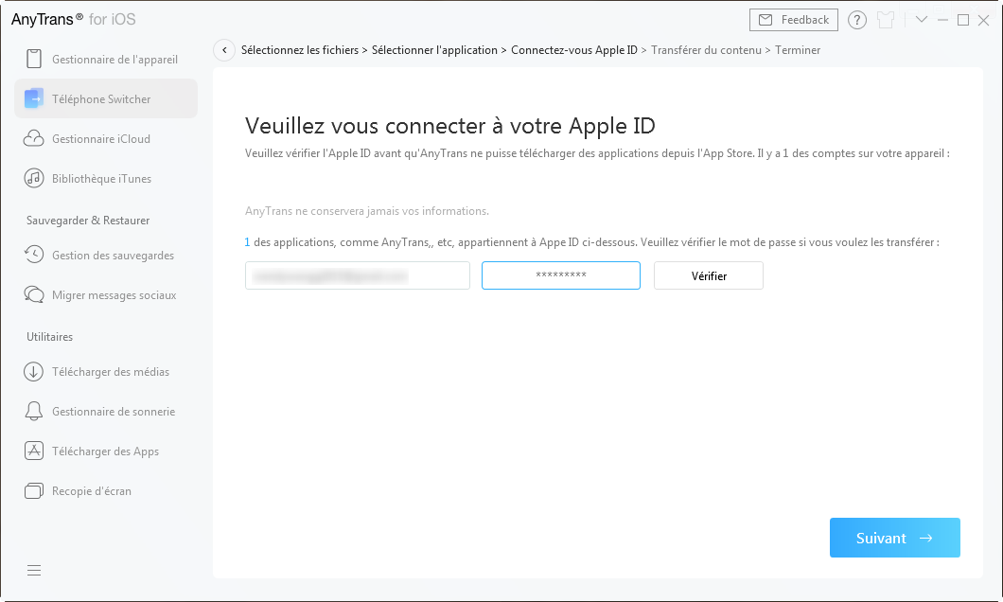Select the Téléphone Switcher sidebar entry
The image size is (1003, 602).
point(106,99)
